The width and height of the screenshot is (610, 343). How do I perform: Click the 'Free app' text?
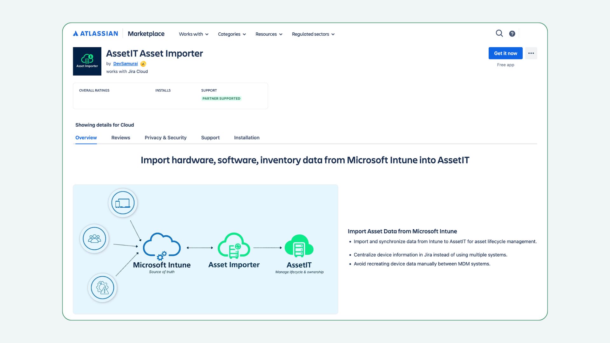click(505, 65)
